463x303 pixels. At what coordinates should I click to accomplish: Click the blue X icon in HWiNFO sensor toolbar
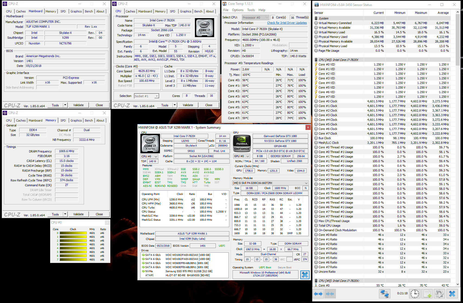pos(452,294)
